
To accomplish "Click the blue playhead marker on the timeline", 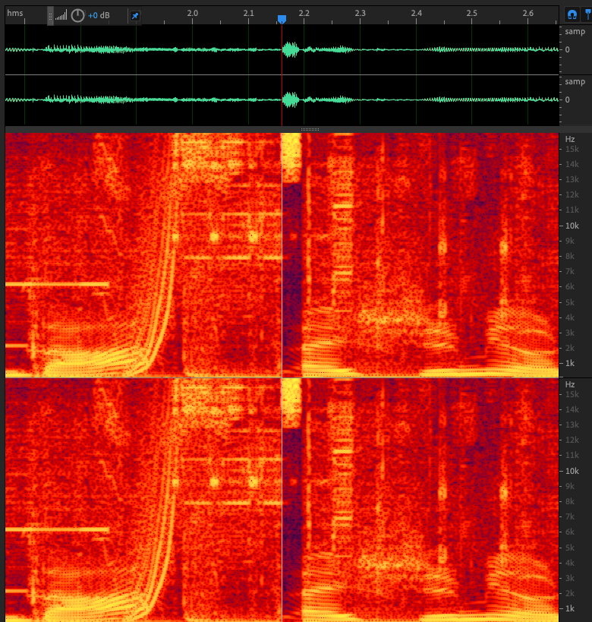I will tap(282, 19).
